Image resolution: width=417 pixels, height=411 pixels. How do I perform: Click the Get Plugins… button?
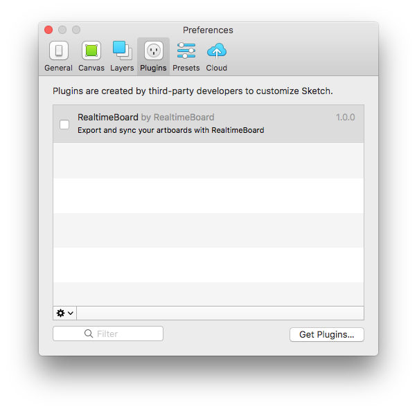(x=326, y=334)
